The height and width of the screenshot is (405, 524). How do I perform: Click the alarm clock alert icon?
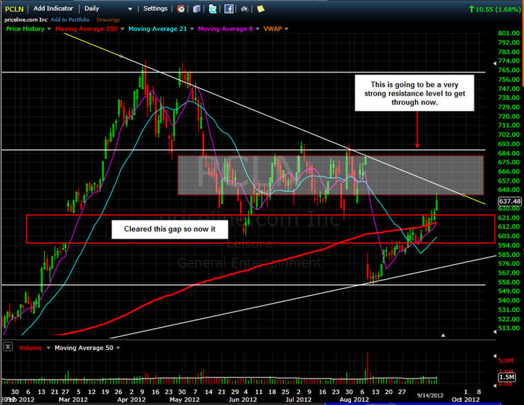181,9
